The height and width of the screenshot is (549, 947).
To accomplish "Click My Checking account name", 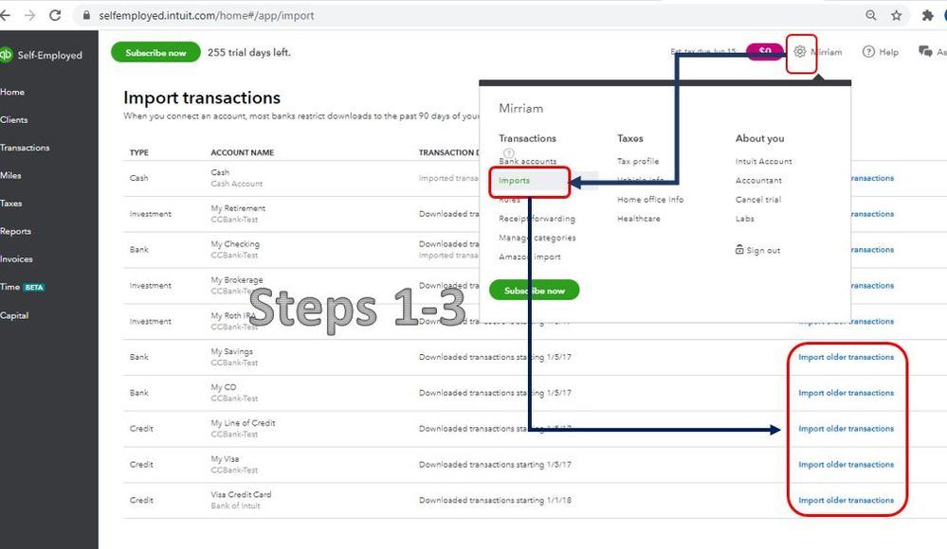I will (235, 243).
